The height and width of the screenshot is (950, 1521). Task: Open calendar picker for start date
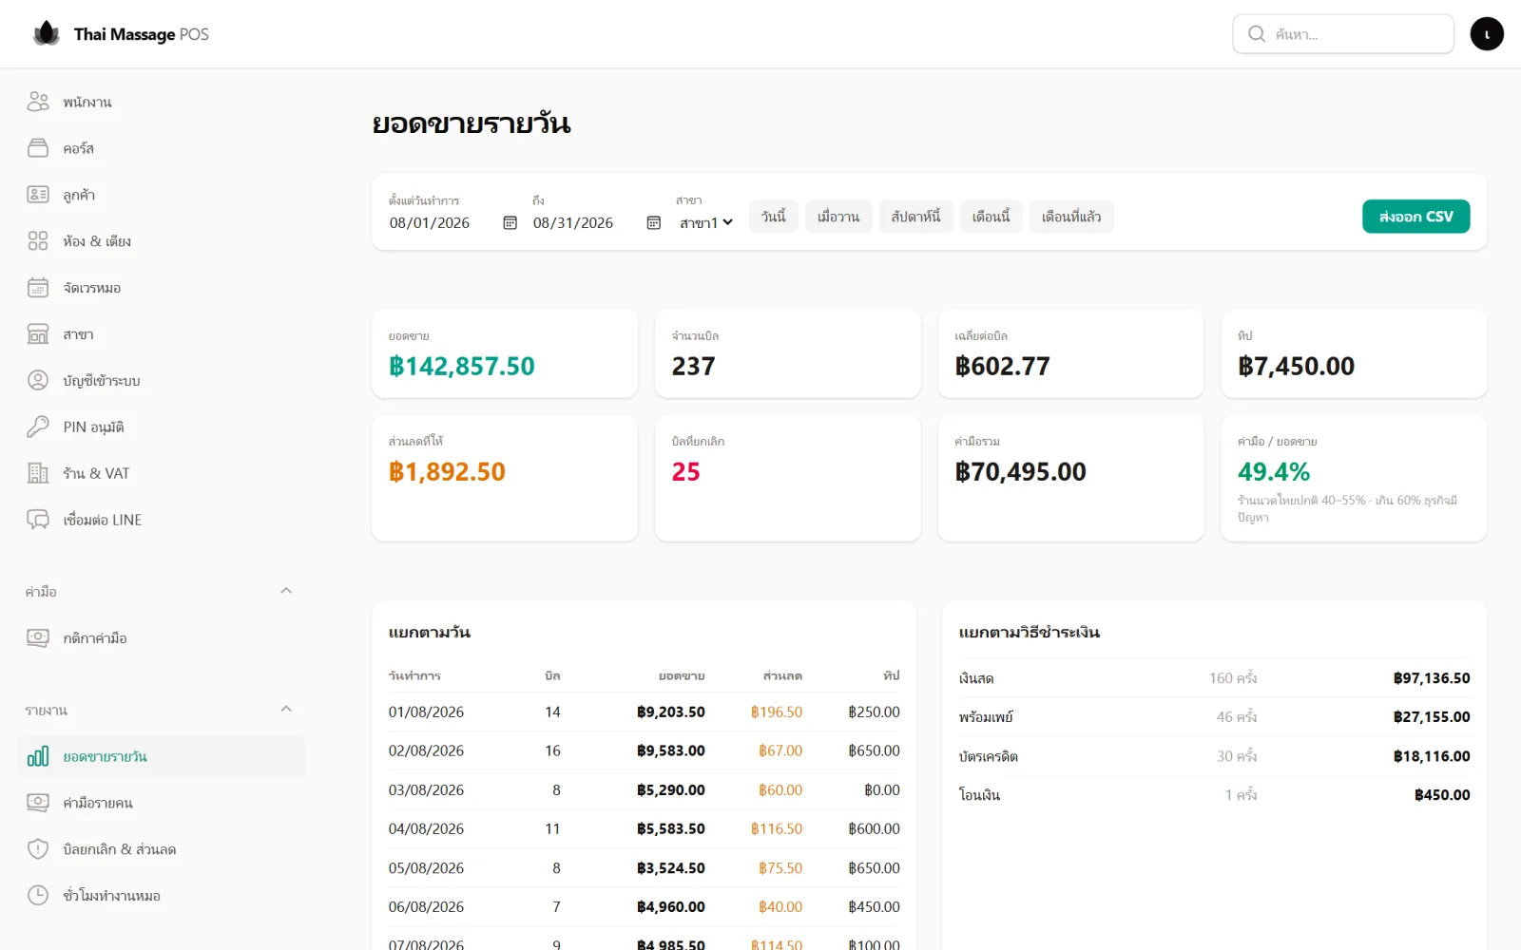click(510, 222)
